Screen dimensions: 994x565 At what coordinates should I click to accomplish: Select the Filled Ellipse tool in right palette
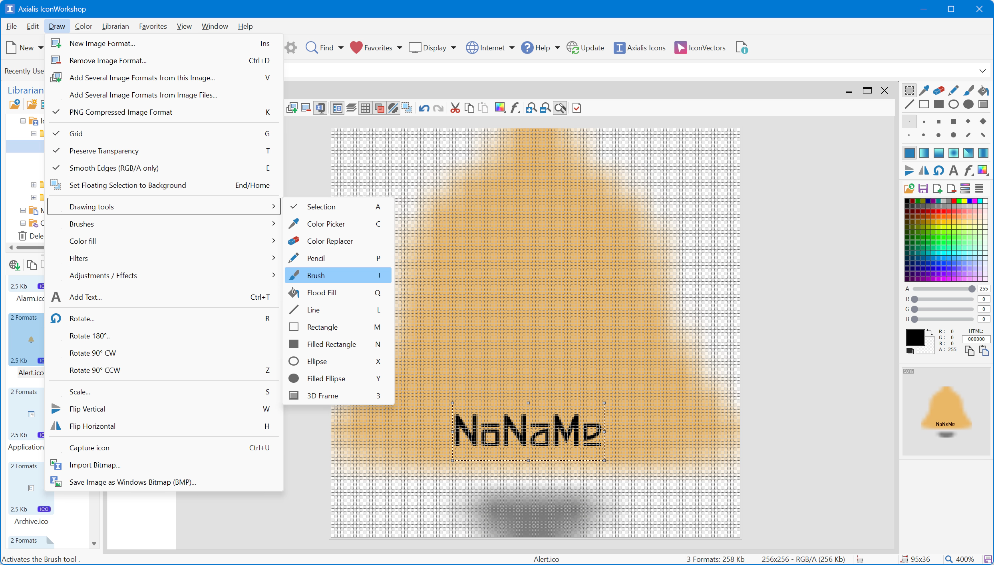tap(968, 104)
